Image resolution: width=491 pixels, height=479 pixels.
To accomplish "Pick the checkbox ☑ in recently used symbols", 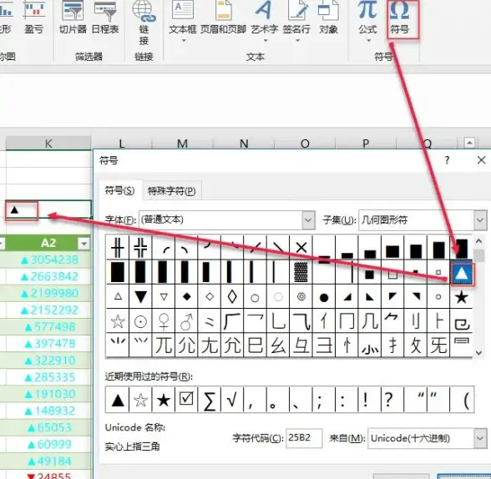I will [x=186, y=399].
